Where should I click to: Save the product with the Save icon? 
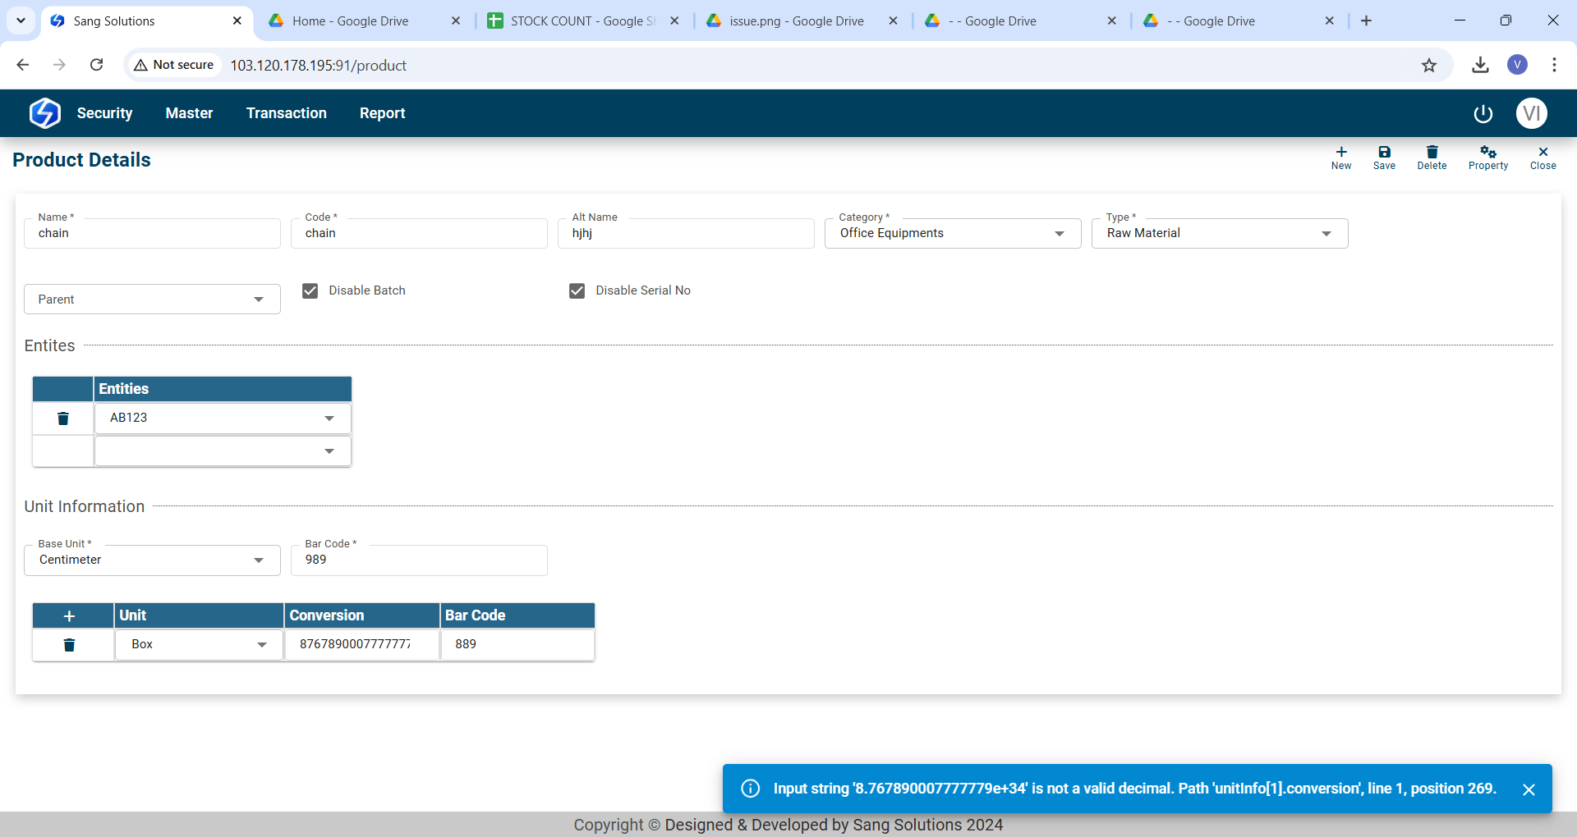point(1384,157)
